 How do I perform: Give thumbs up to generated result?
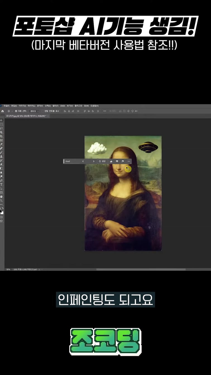click(x=111, y=161)
